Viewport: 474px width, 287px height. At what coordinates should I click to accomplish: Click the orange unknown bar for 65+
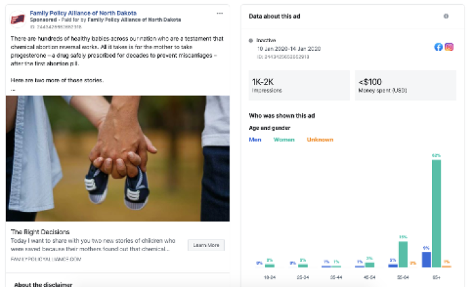pyautogui.click(x=446, y=267)
